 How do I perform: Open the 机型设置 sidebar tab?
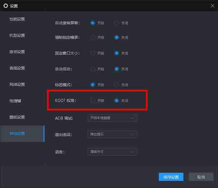point(17,35)
